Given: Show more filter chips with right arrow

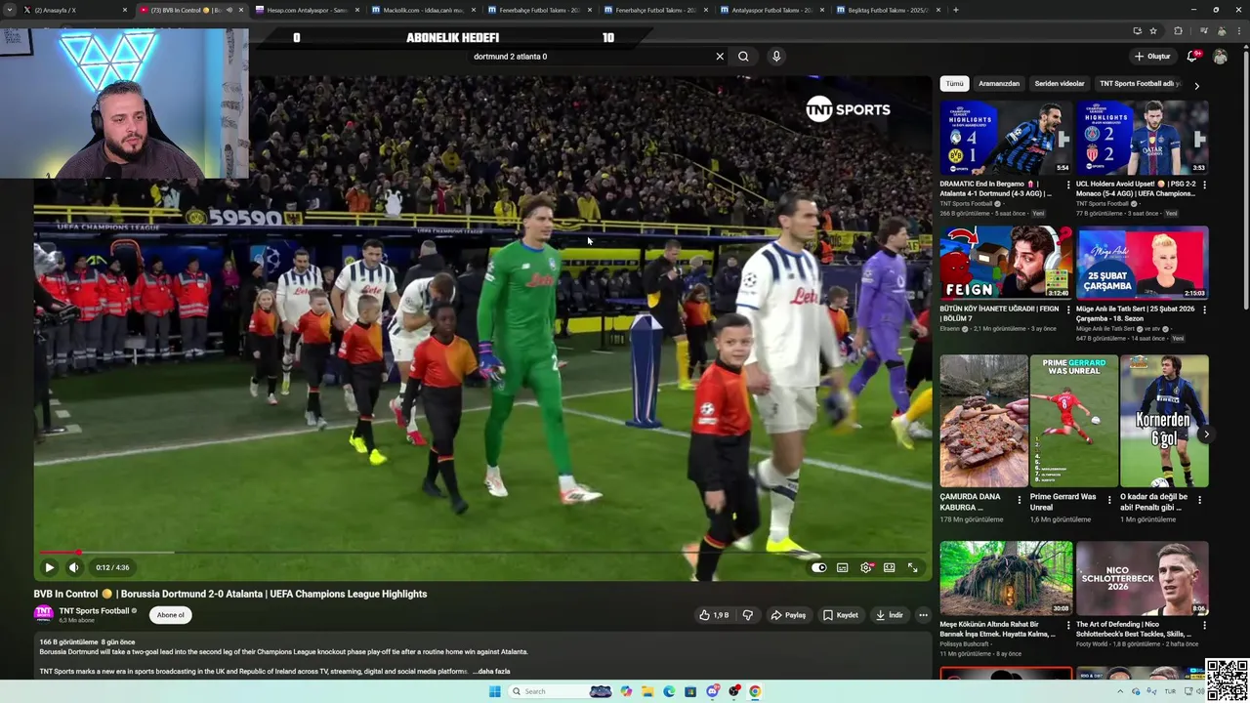Looking at the screenshot, I should coord(1196,85).
